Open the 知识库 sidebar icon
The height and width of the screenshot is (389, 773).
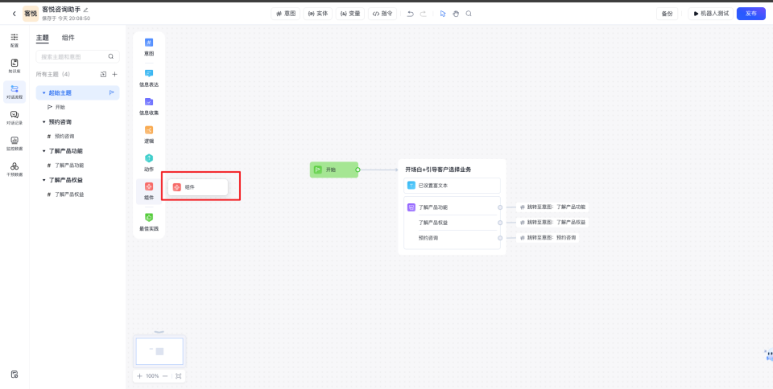14,65
